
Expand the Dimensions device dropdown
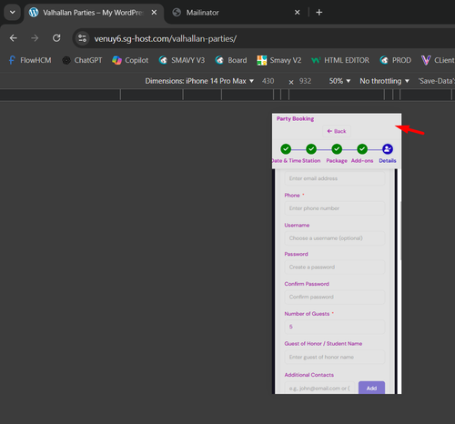pos(199,81)
